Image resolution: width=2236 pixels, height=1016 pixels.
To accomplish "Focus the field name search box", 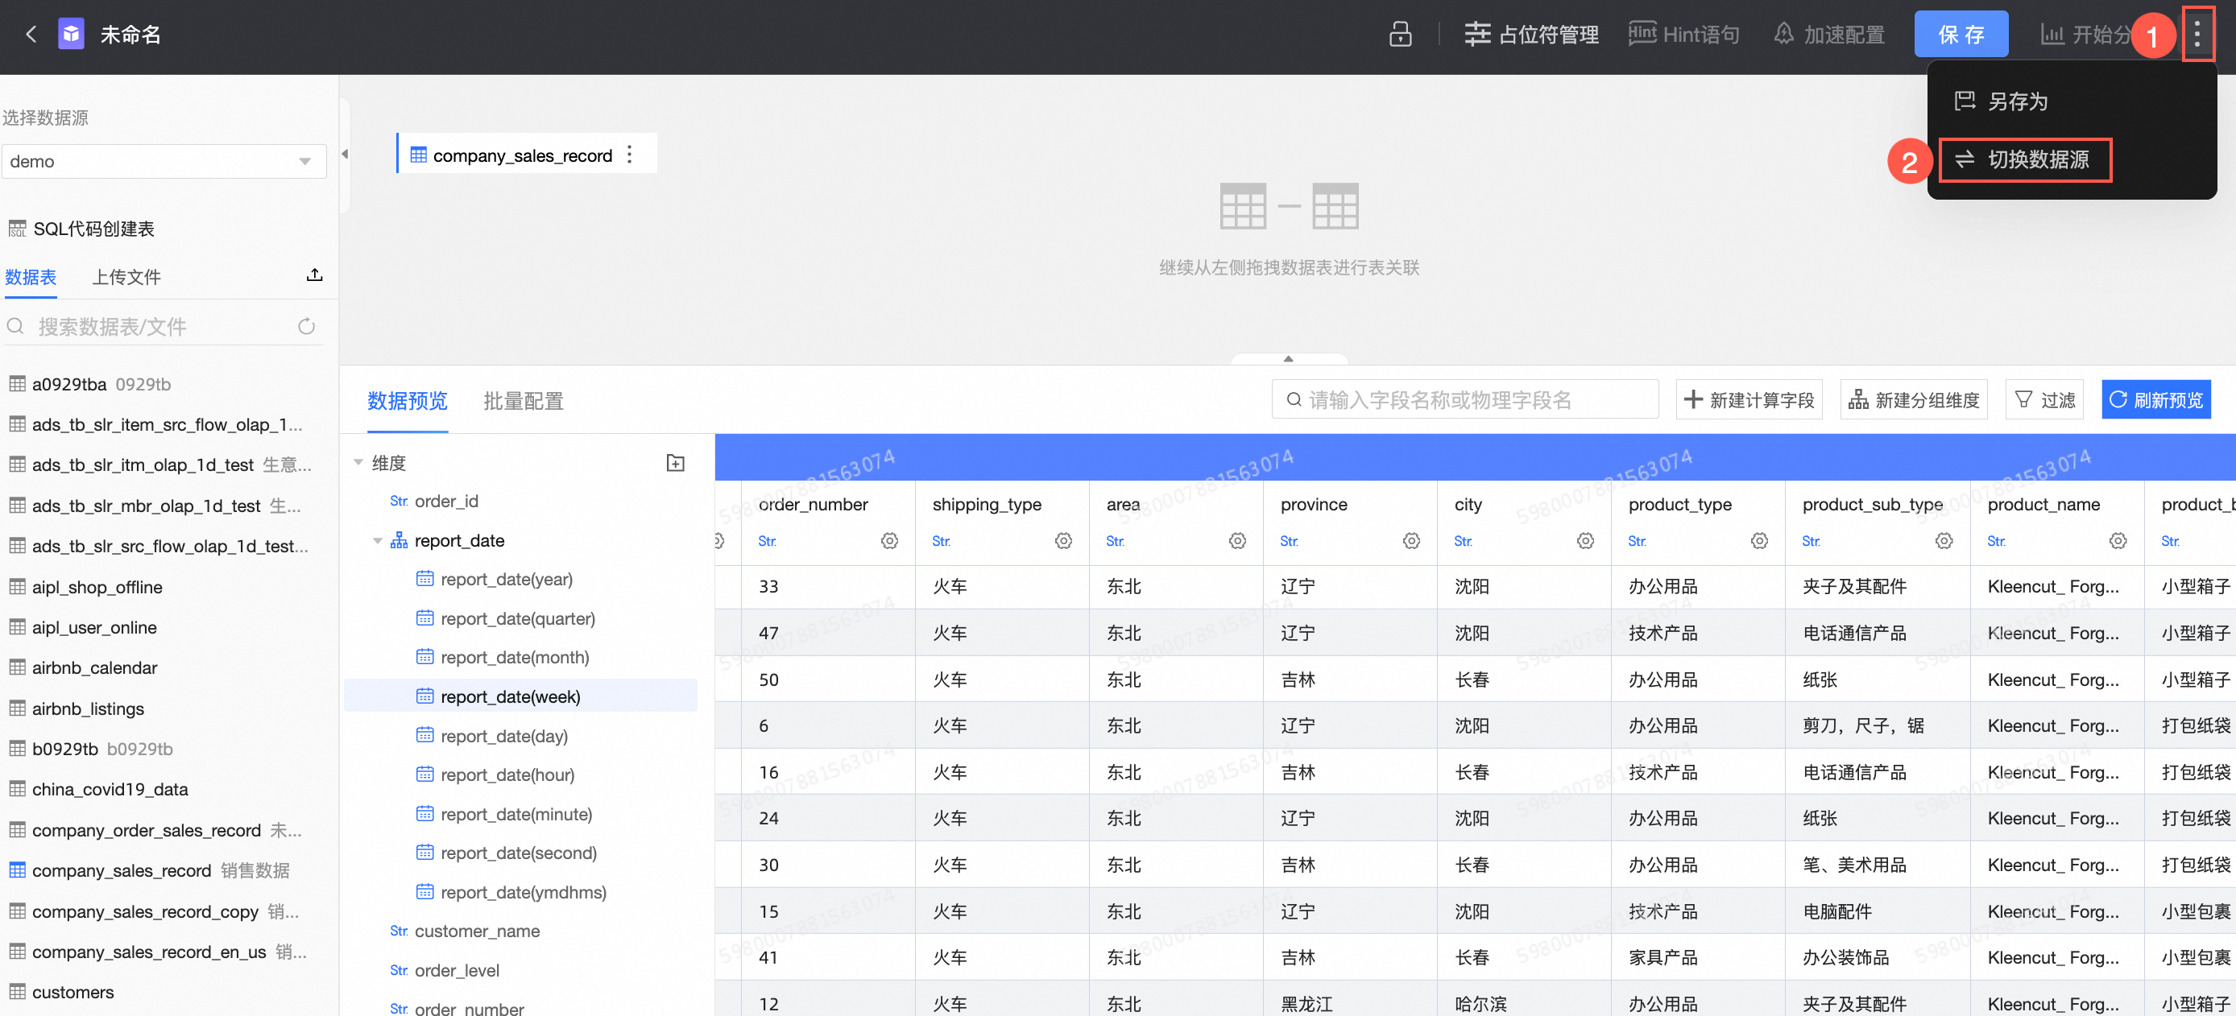I will coord(1465,400).
